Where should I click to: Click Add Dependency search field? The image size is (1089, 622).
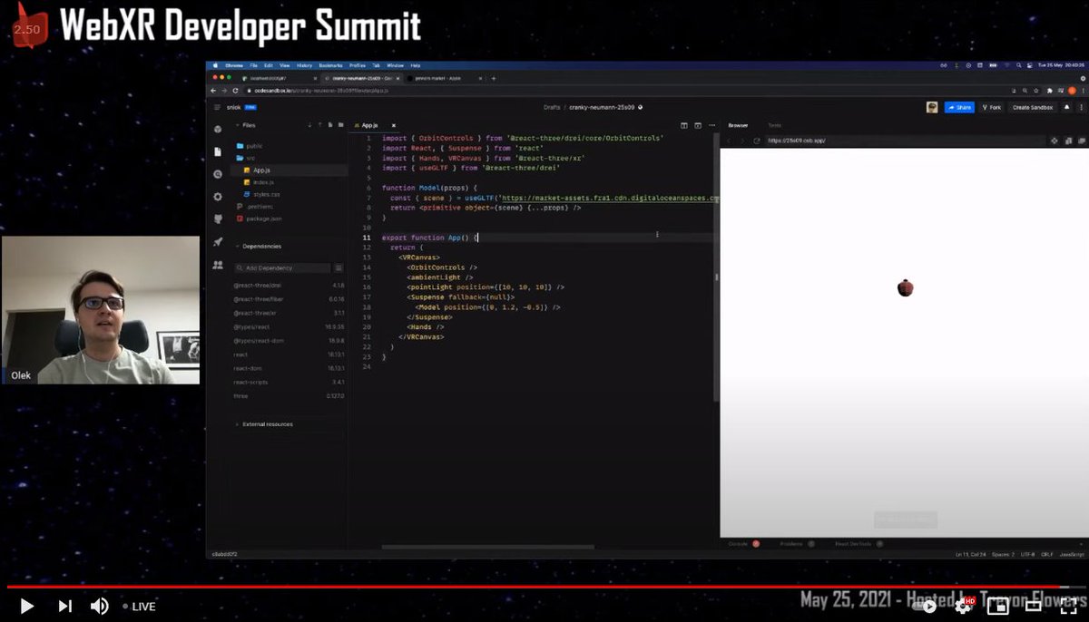(x=283, y=268)
